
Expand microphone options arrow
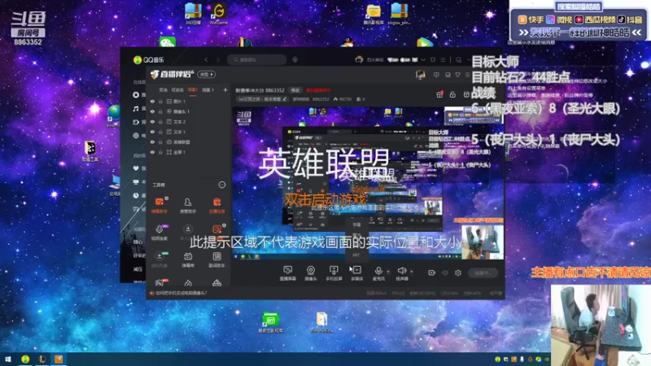[388, 272]
